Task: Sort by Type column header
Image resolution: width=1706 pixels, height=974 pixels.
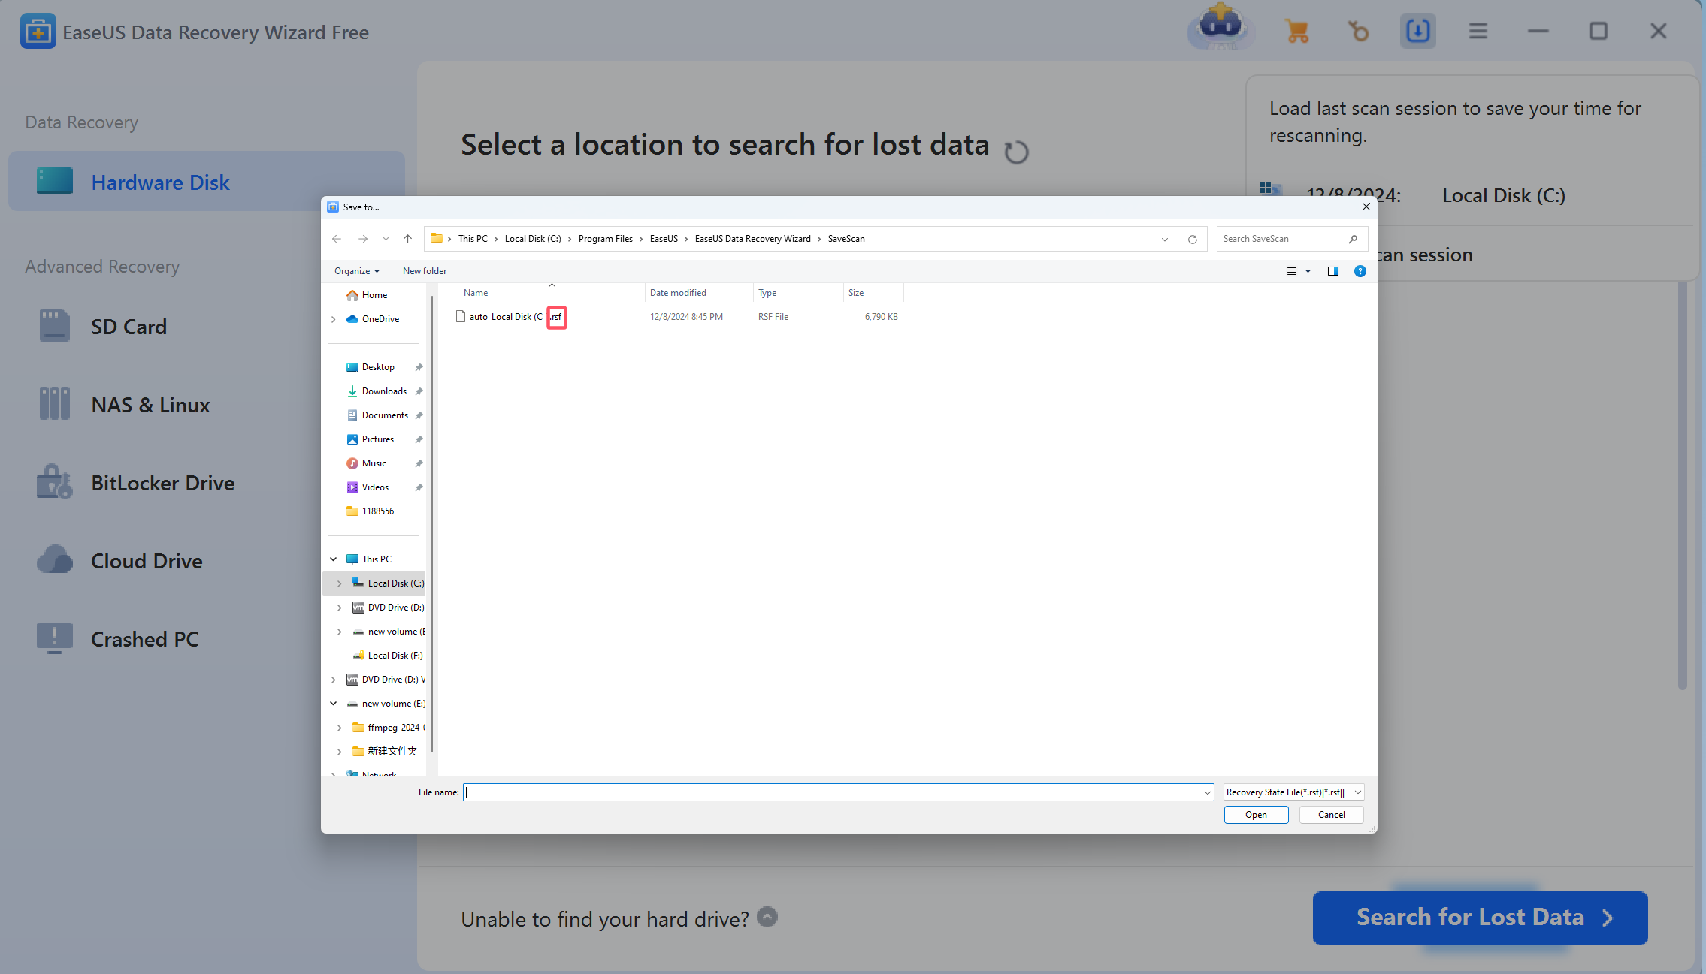Action: click(767, 293)
